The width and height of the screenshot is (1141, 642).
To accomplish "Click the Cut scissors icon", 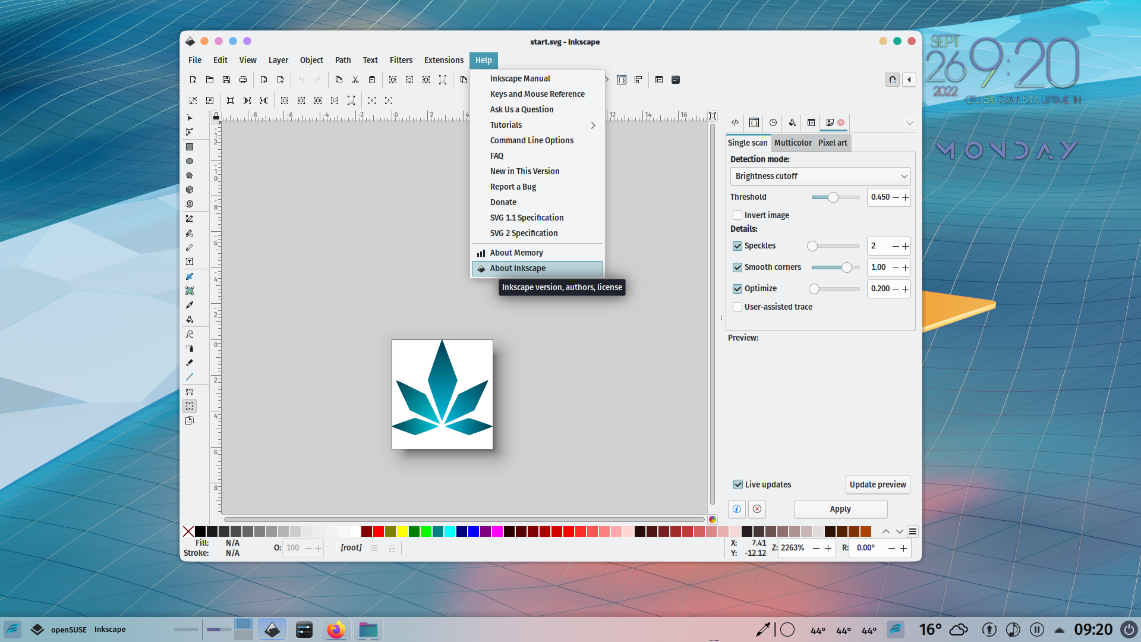I will pos(355,80).
